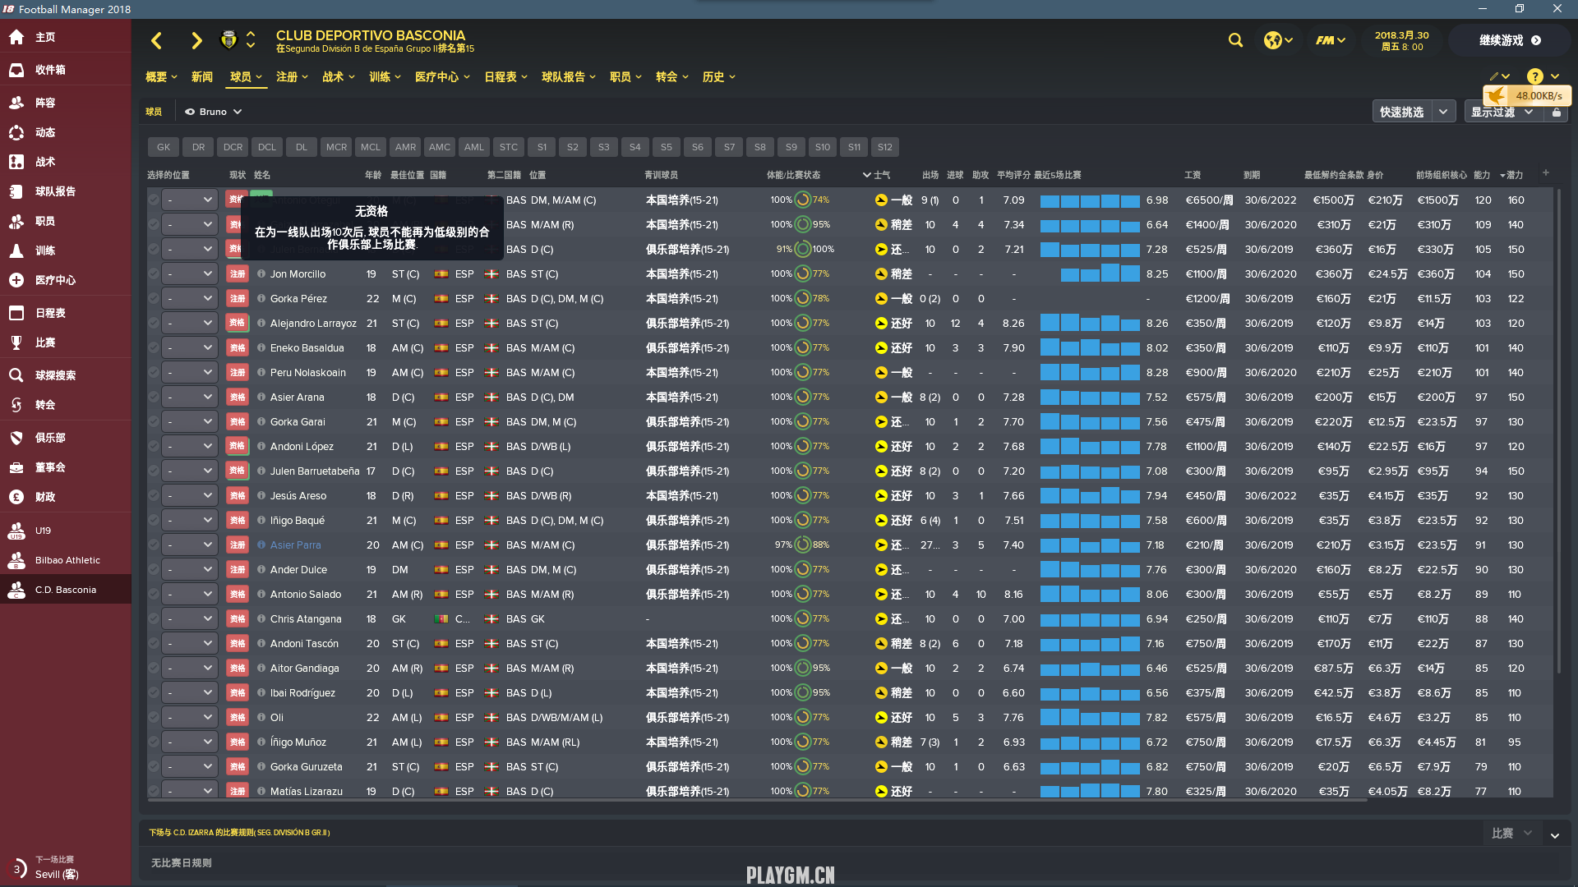Select the GK position filter button

click(x=164, y=147)
